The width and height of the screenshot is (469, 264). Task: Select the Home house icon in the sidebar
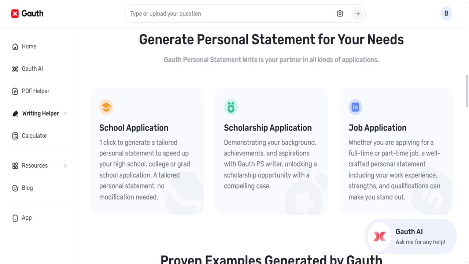pos(15,46)
